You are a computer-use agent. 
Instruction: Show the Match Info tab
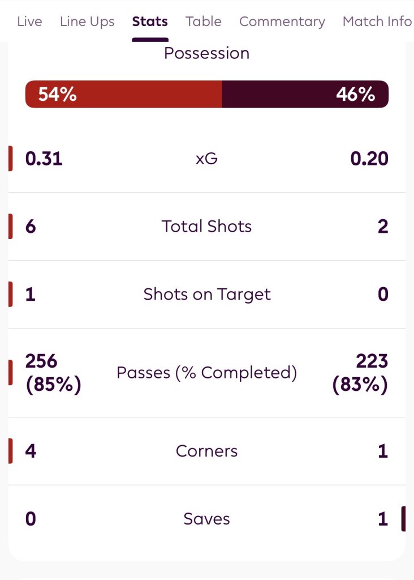tap(377, 22)
